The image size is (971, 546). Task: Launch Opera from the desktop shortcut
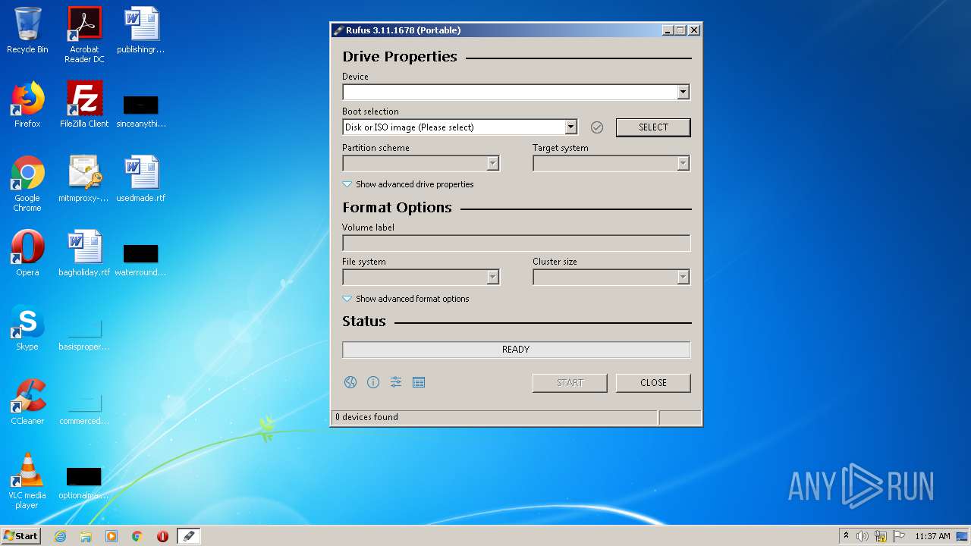pyautogui.click(x=27, y=253)
